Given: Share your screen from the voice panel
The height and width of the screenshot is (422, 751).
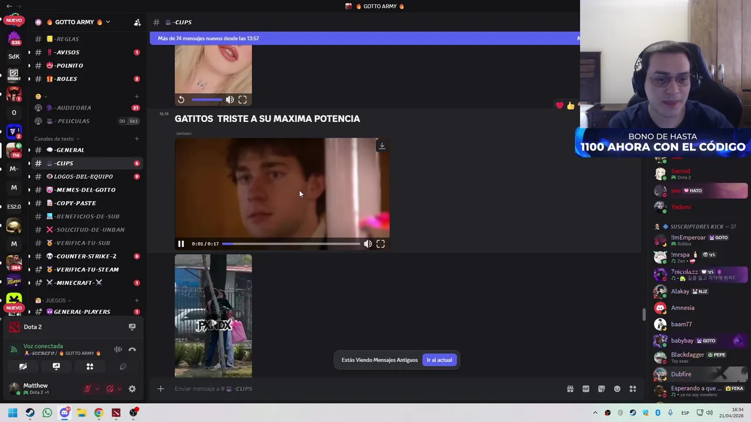Looking at the screenshot, I should click(56, 366).
